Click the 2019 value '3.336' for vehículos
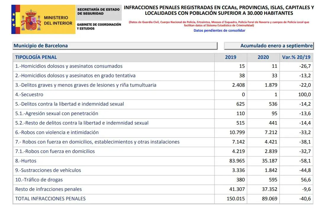 click(x=231, y=170)
